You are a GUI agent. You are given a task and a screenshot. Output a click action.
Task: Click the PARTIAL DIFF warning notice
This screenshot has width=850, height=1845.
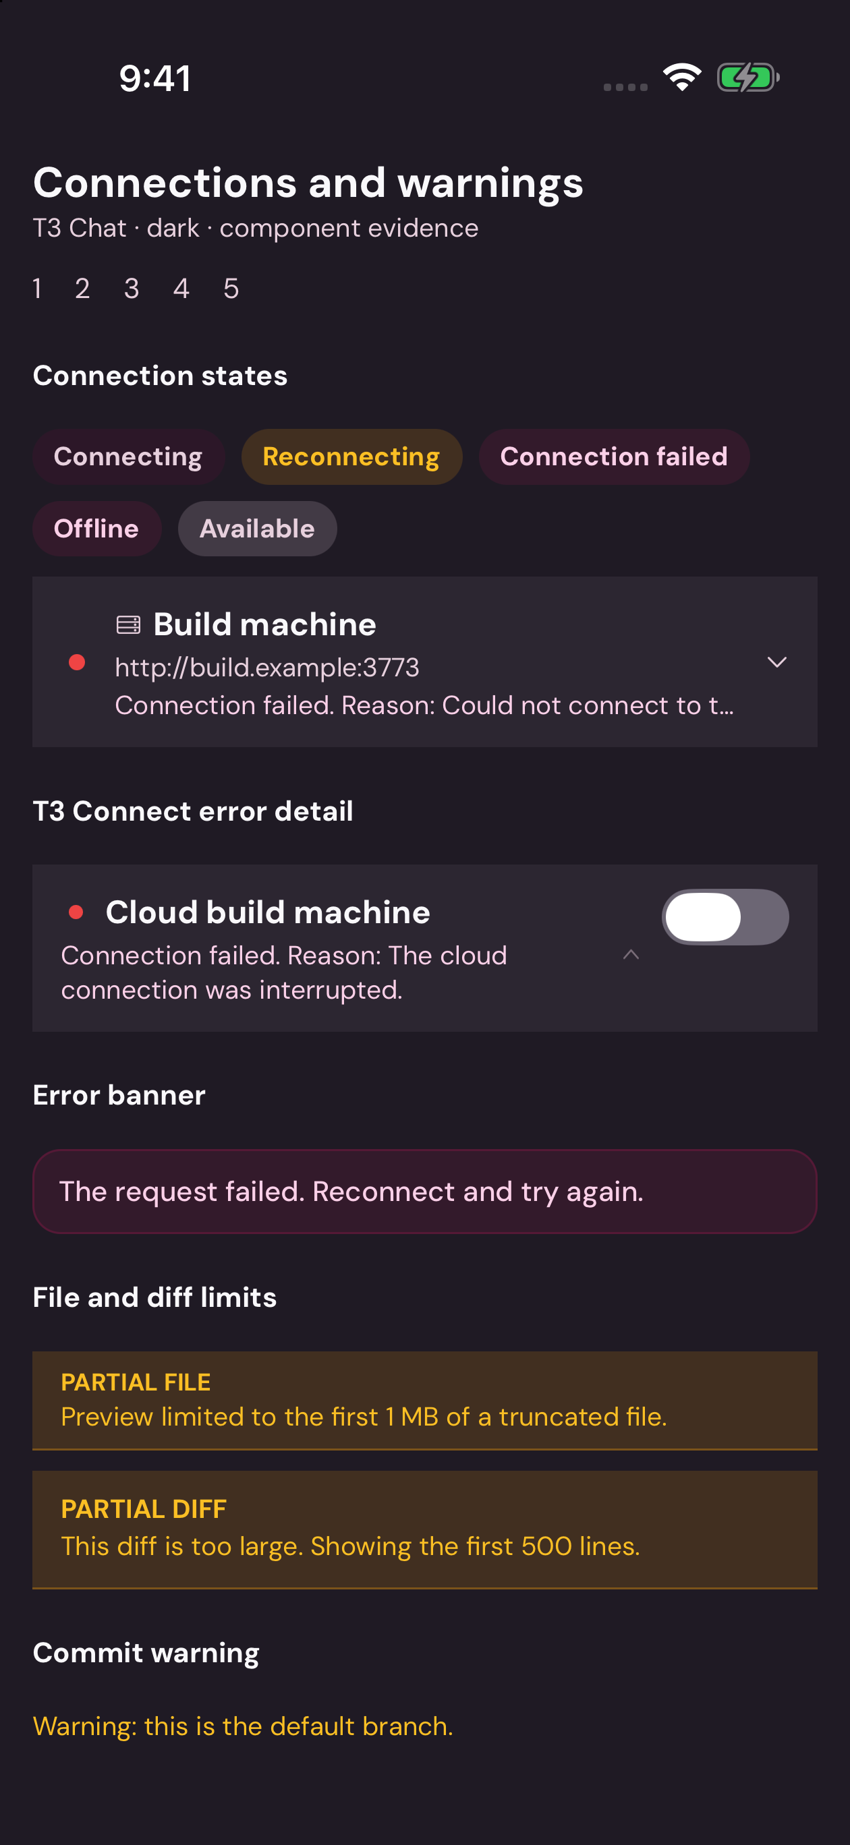pyautogui.click(x=425, y=1529)
